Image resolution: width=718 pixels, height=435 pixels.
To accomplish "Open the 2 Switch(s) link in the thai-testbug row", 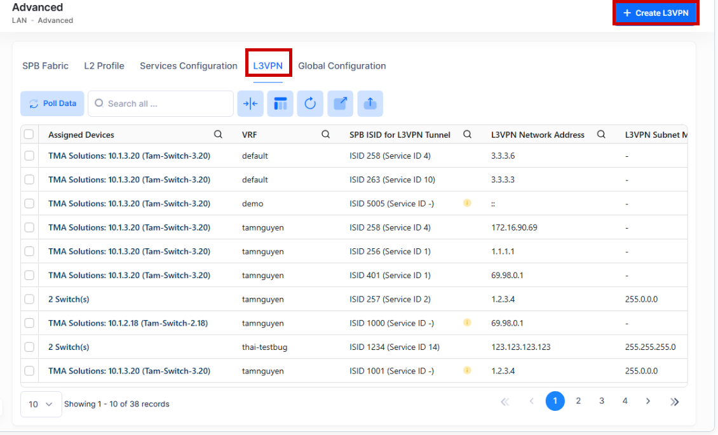I will coord(69,347).
